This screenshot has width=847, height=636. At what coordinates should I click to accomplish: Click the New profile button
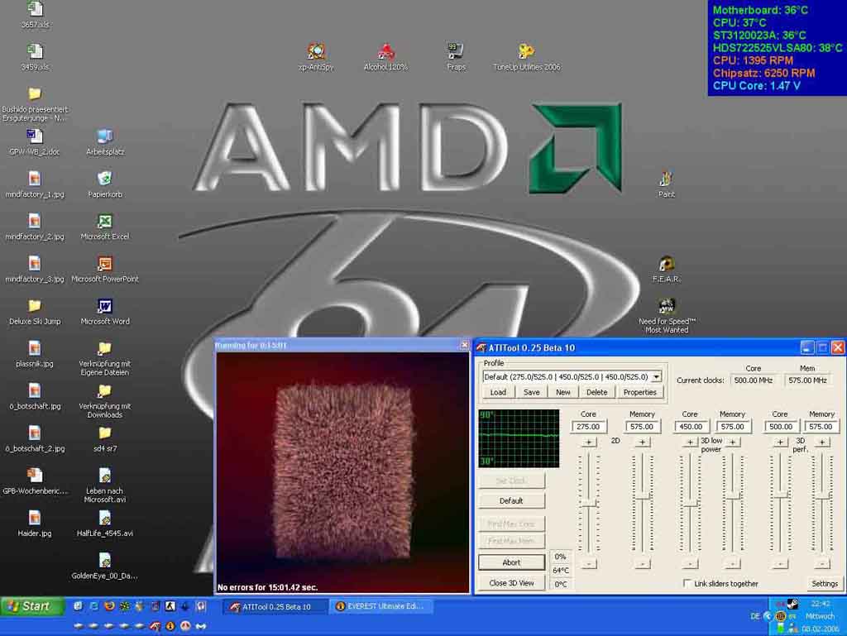[x=562, y=393]
